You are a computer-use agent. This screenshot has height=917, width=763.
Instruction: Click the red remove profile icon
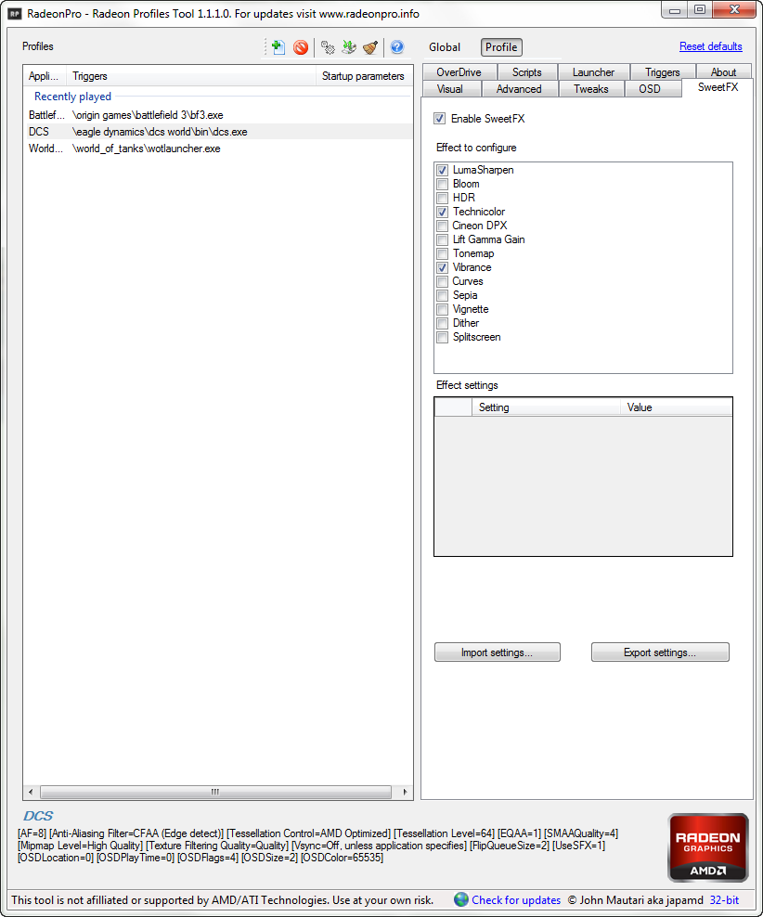(x=301, y=47)
